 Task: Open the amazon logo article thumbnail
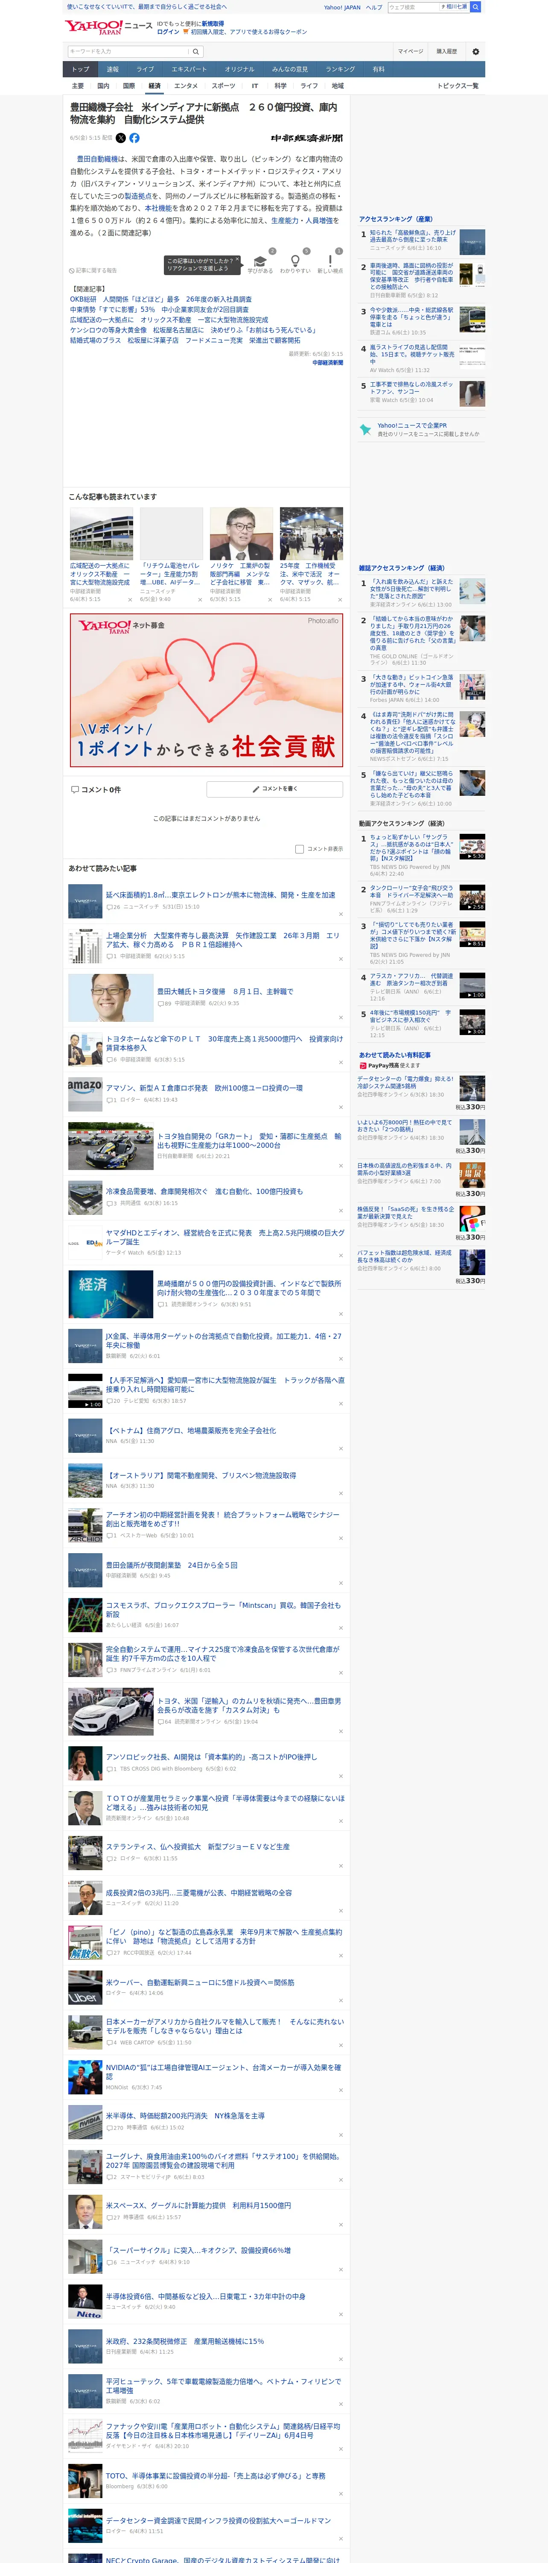point(85,1094)
